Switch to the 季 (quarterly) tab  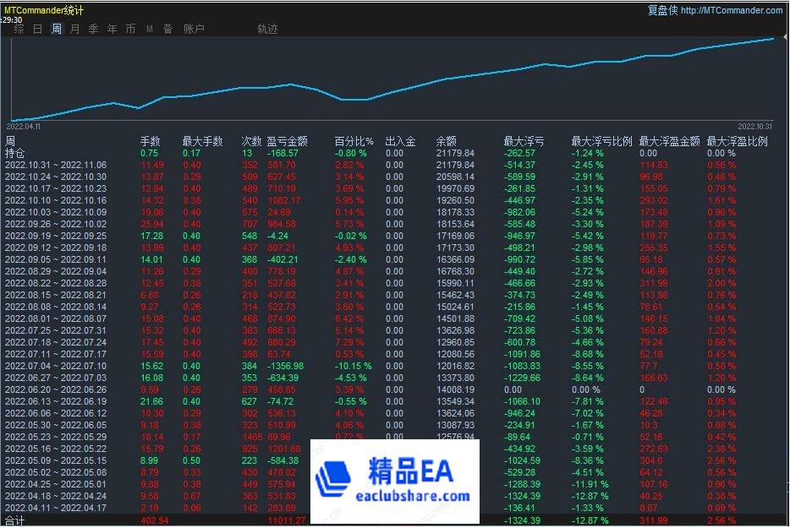(94, 29)
